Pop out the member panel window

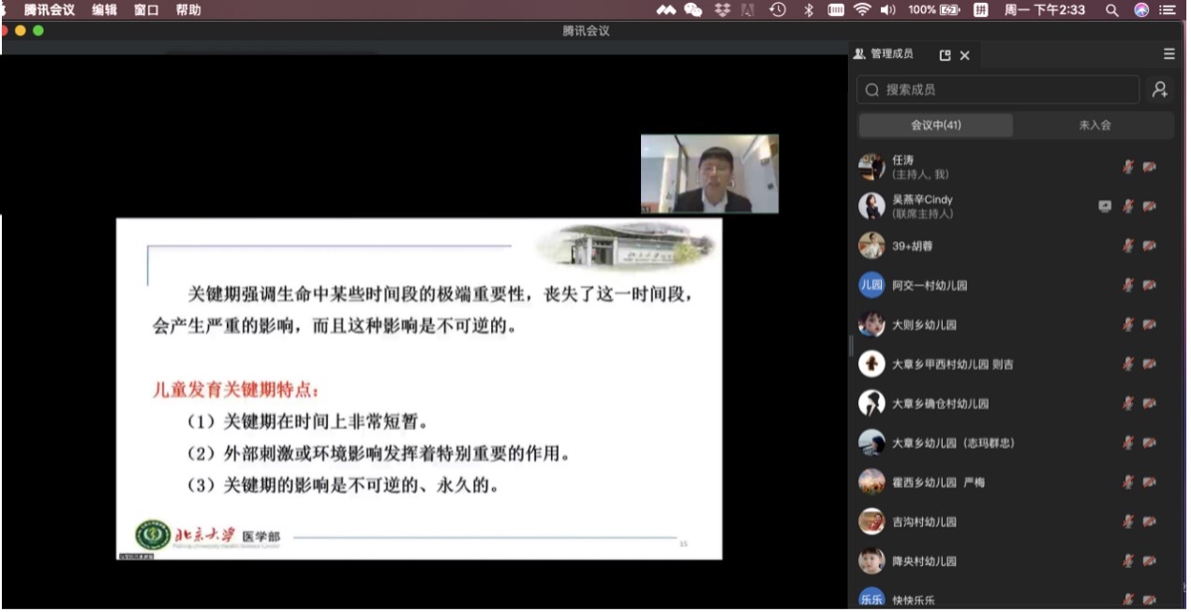(x=945, y=55)
